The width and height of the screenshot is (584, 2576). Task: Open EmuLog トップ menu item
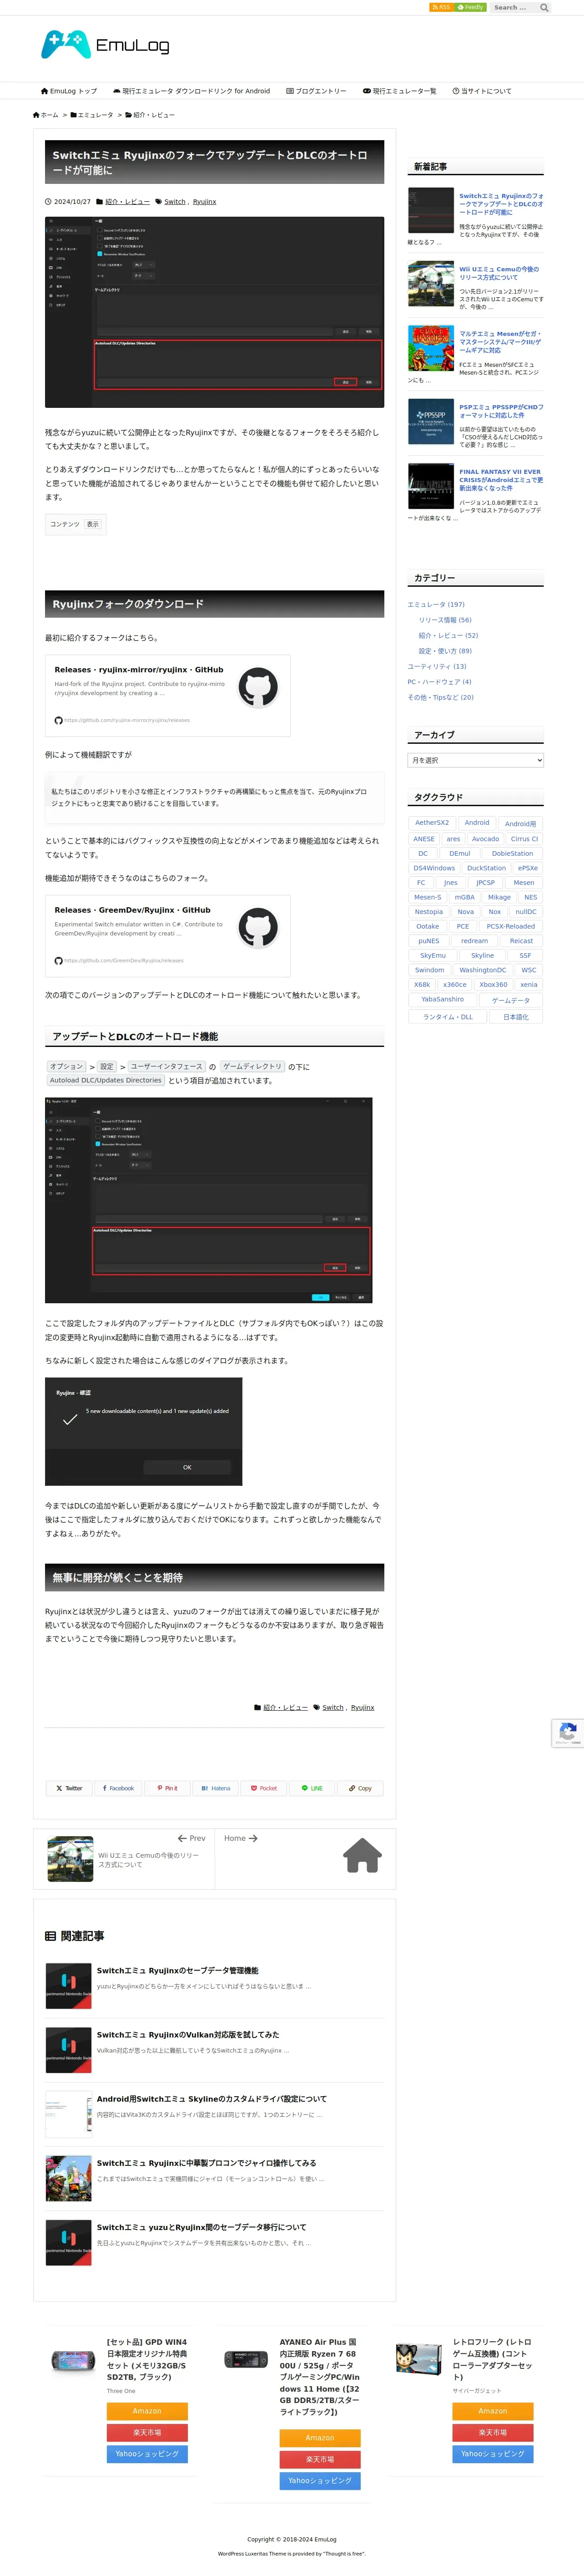tap(69, 91)
